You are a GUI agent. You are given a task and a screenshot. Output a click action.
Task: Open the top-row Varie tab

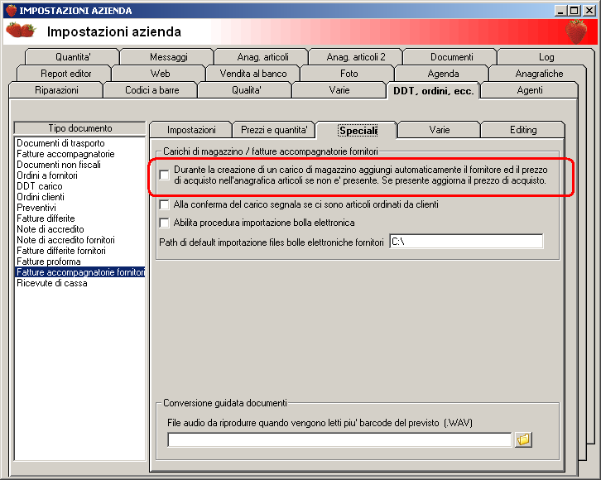coord(339,90)
